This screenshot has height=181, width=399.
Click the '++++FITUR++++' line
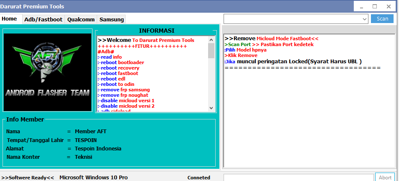pos(142,47)
